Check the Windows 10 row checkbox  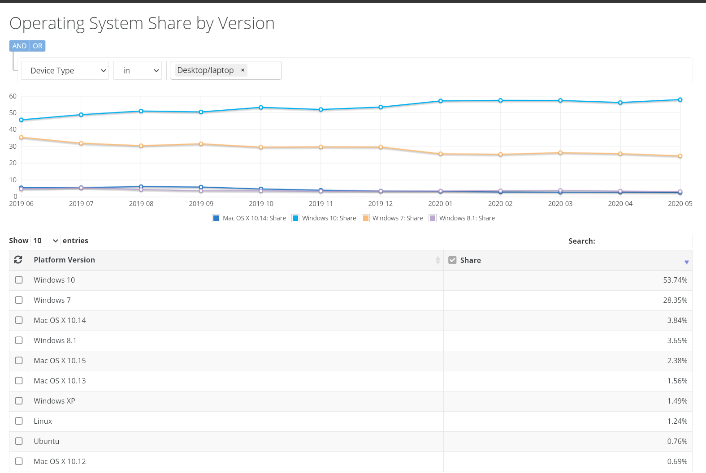[x=19, y=279]
